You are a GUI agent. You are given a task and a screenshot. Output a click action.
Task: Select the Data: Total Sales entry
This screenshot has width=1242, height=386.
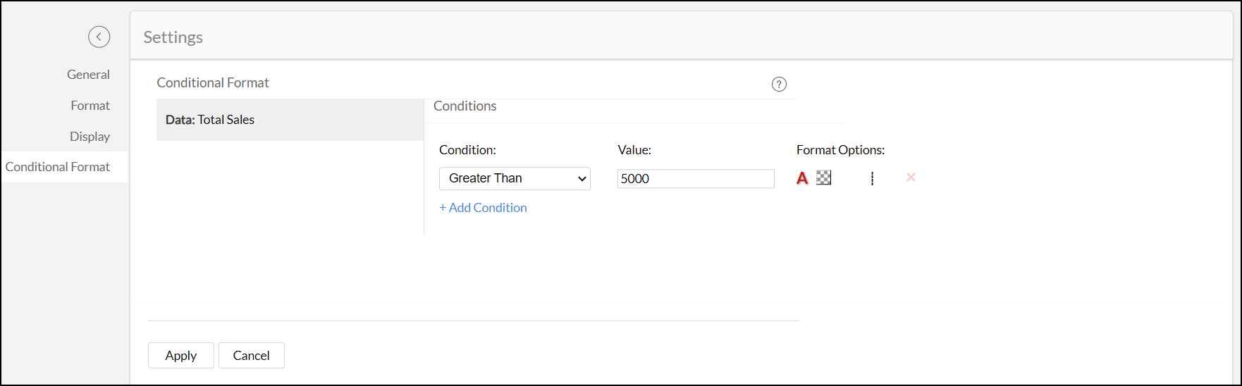pos(210,120)
